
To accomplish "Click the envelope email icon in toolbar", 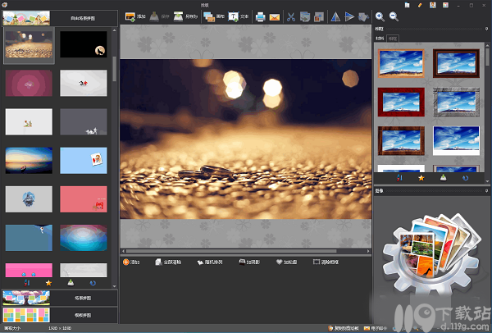I will [274, 17].
